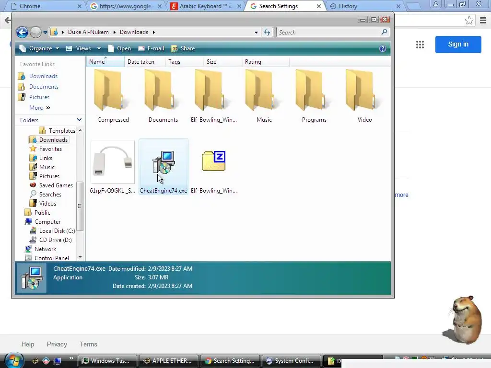Click the Privacy footer link

pos(57,344)
